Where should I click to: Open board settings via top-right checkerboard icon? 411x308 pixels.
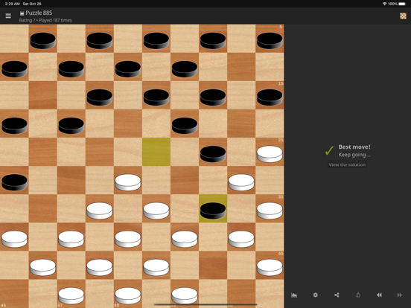point(403,16)
